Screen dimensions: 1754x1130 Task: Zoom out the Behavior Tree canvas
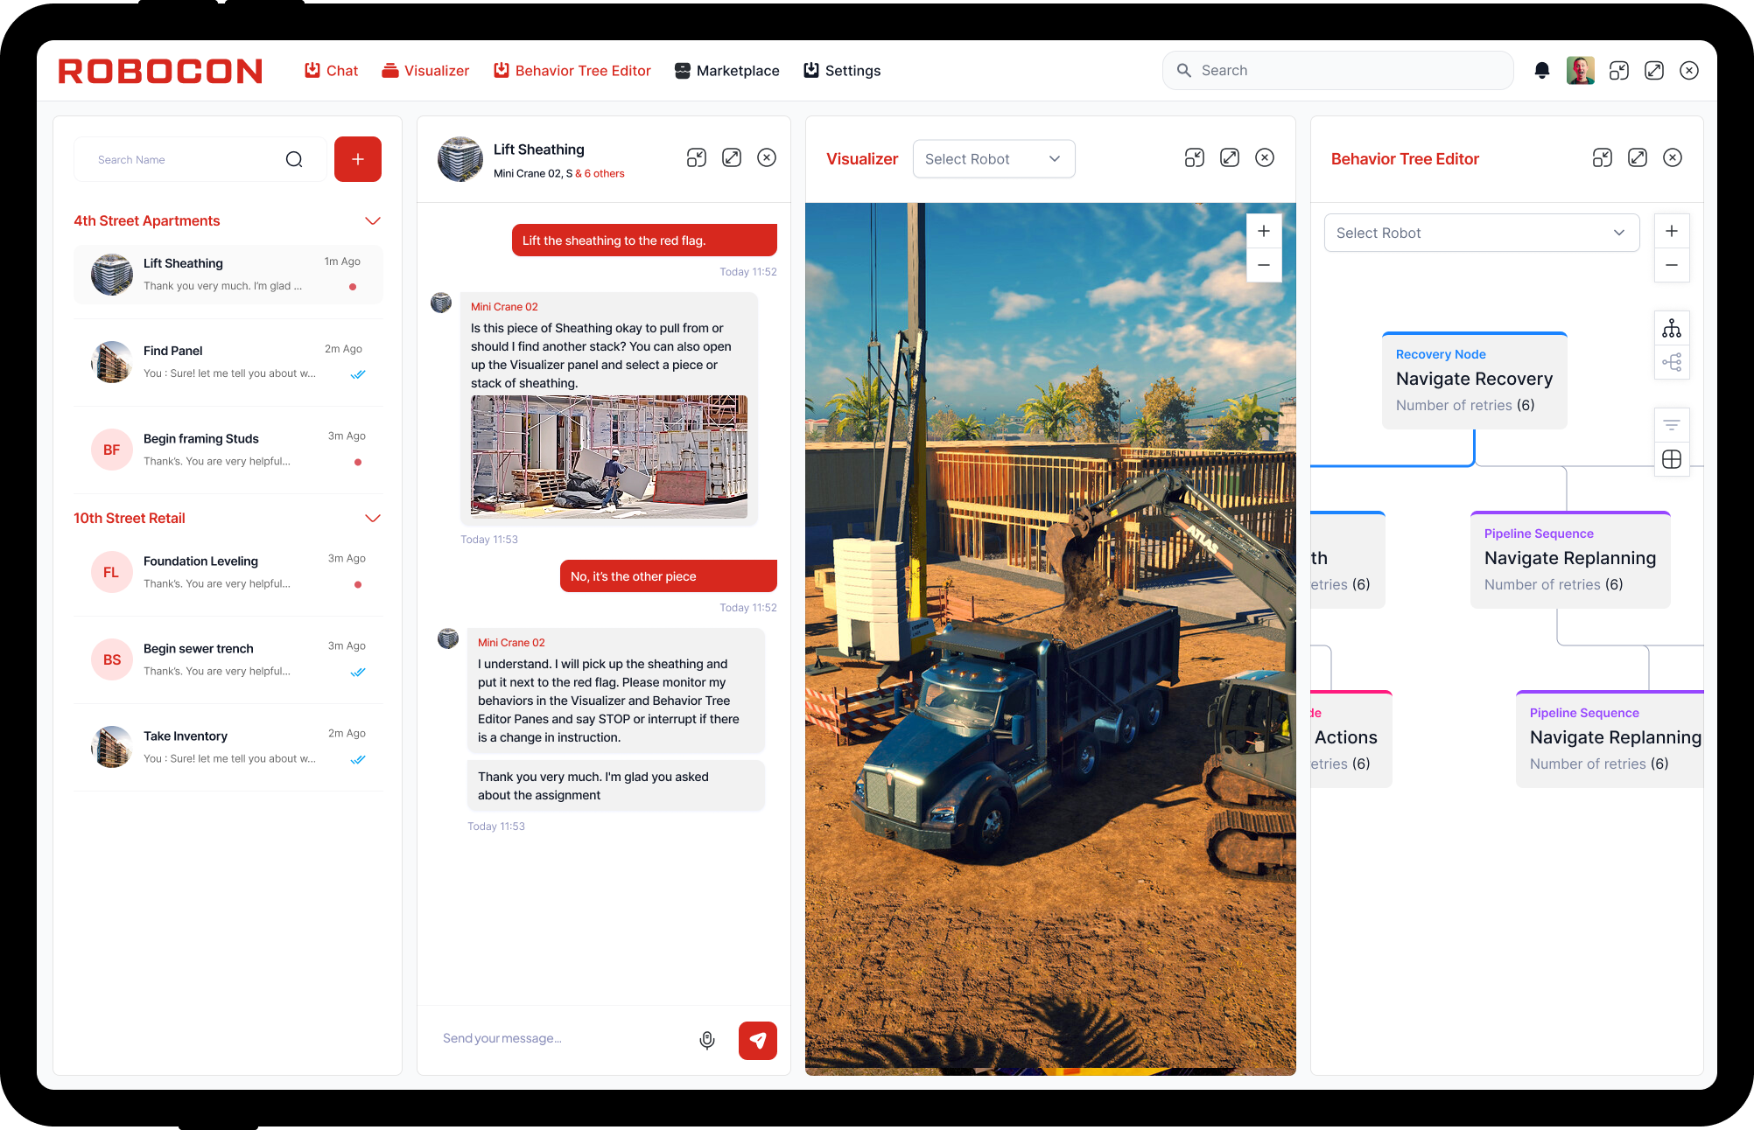point(1671,265)
